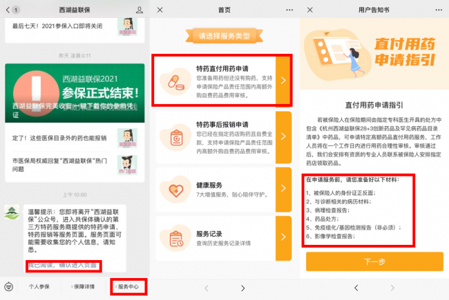
Task: Go back using the arrow beside badge 1
Action: click(7, 10)
